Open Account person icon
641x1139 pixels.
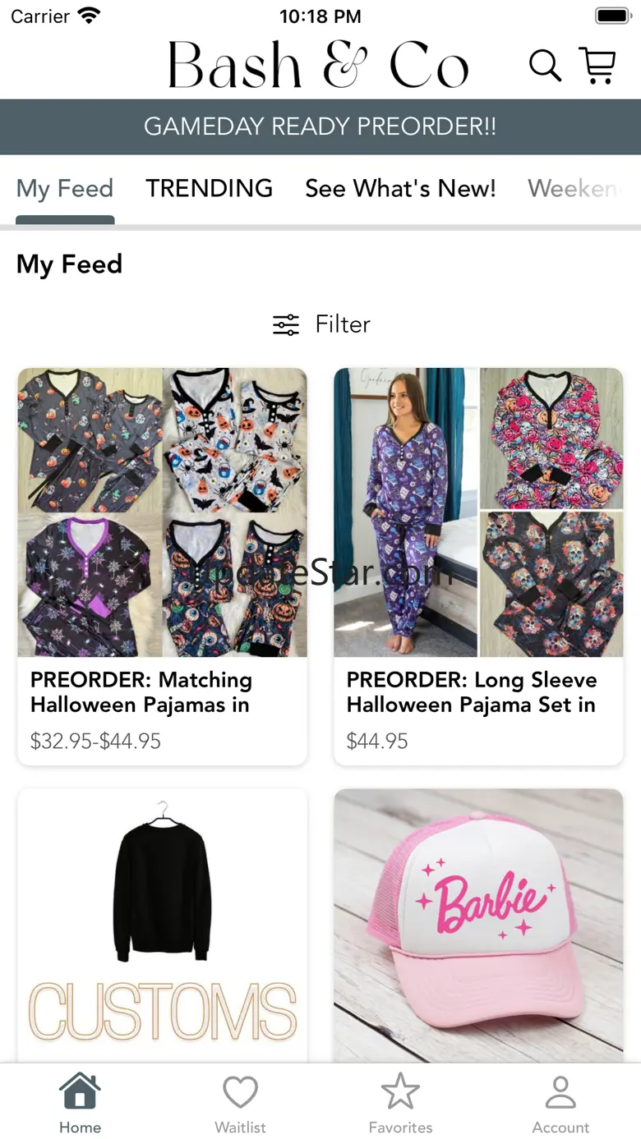[560, 1093]
